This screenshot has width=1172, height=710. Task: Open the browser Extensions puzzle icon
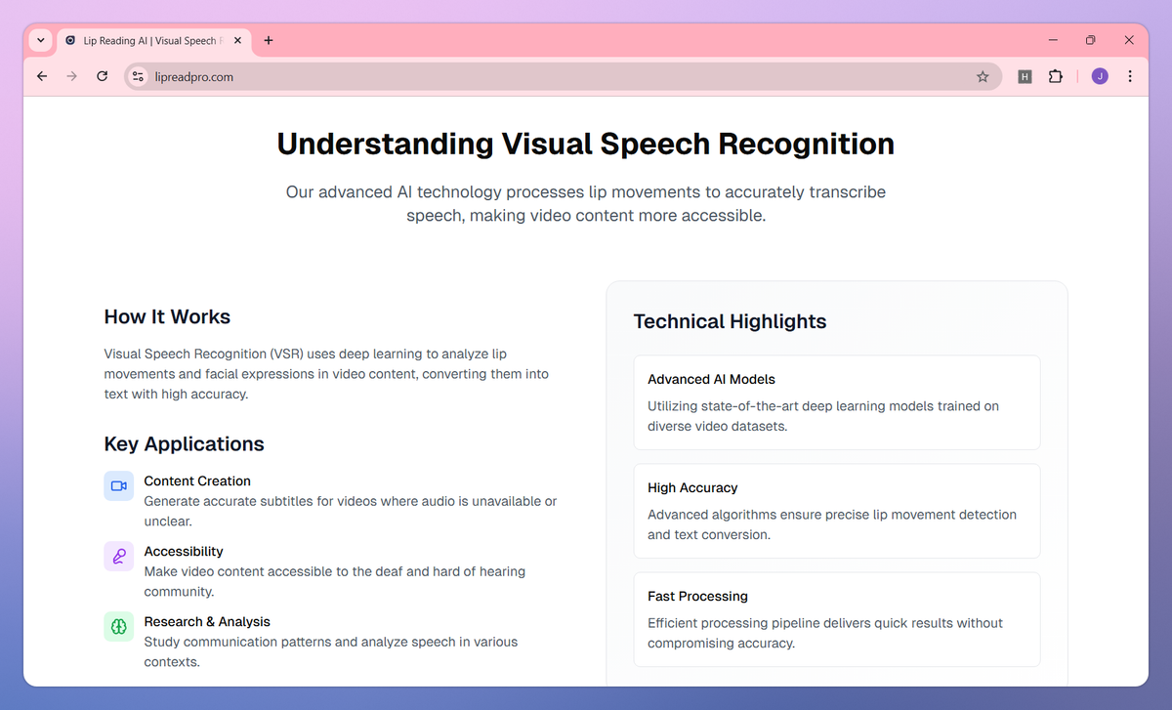pyautogui.click(x=1056, y=75)
